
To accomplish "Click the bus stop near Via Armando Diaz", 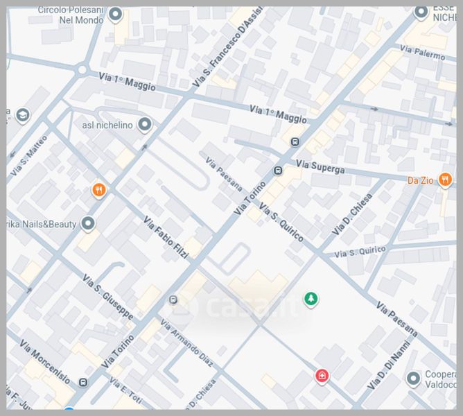I will tap(173, 300).
